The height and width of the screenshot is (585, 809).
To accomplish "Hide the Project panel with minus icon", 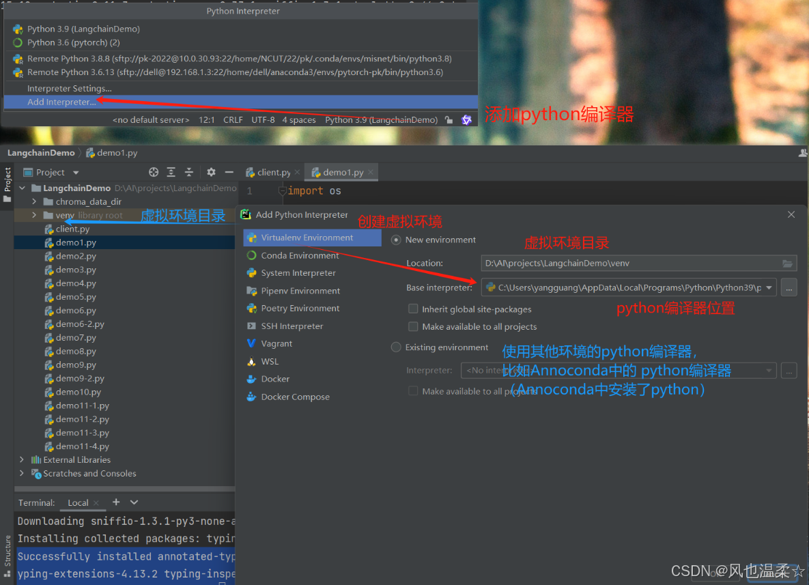I will point(229,172).
